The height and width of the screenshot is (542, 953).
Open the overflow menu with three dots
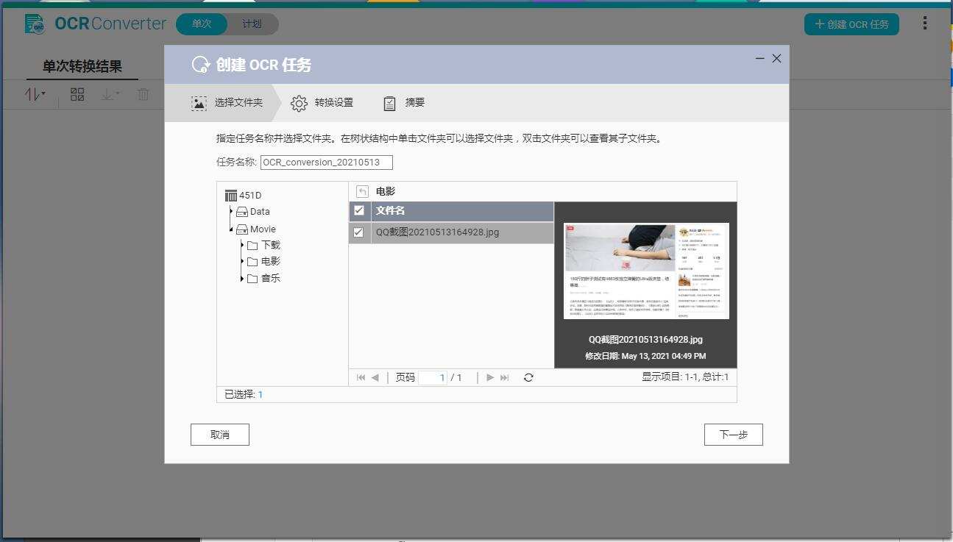click(924, 23)
